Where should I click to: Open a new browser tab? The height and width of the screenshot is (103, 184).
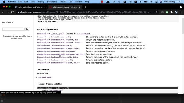(85, 7)
